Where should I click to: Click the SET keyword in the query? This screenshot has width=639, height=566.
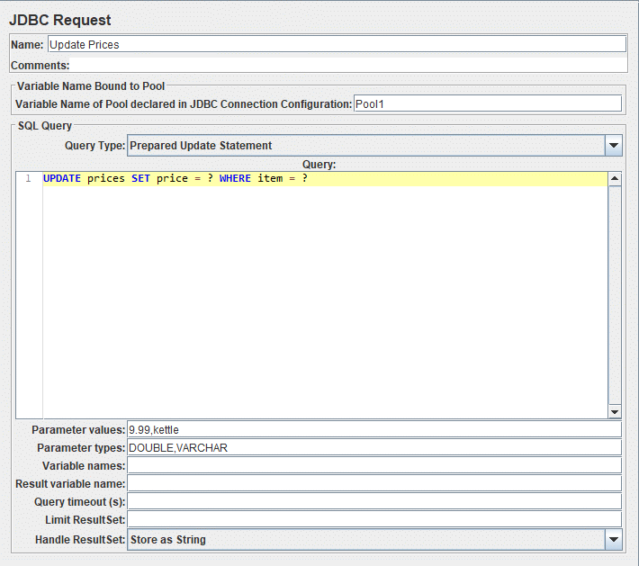click(x=140, y=179)
